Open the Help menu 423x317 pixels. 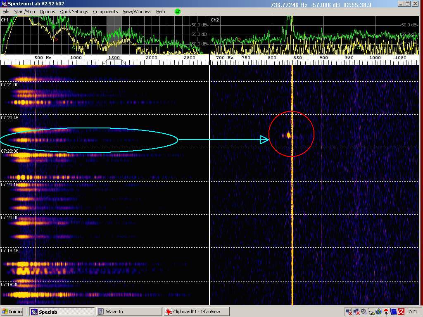coord(160,12)
